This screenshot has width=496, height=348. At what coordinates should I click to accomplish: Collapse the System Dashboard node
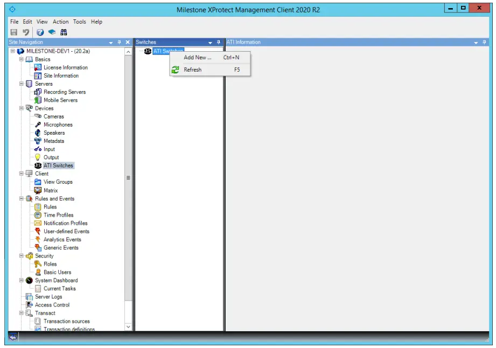point(21,280)
